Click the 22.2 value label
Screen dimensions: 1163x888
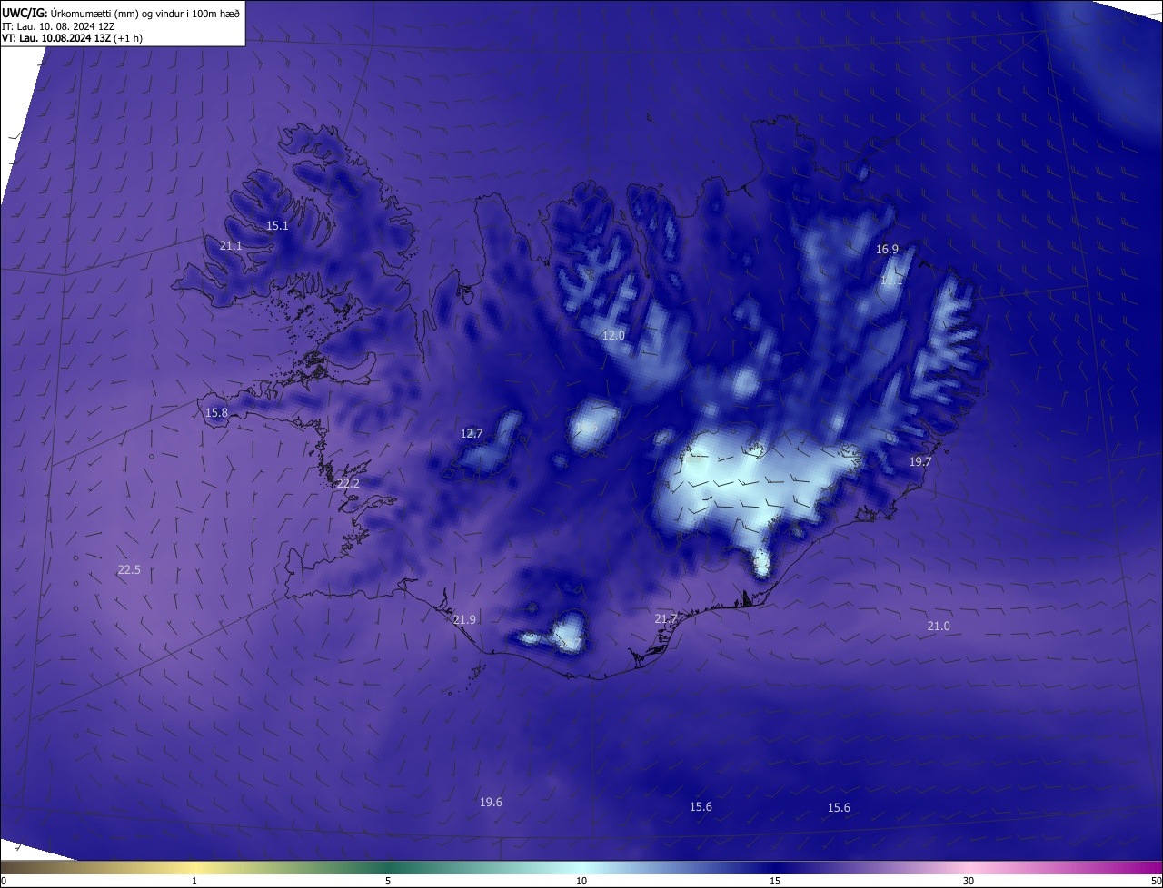coord(348,484)
